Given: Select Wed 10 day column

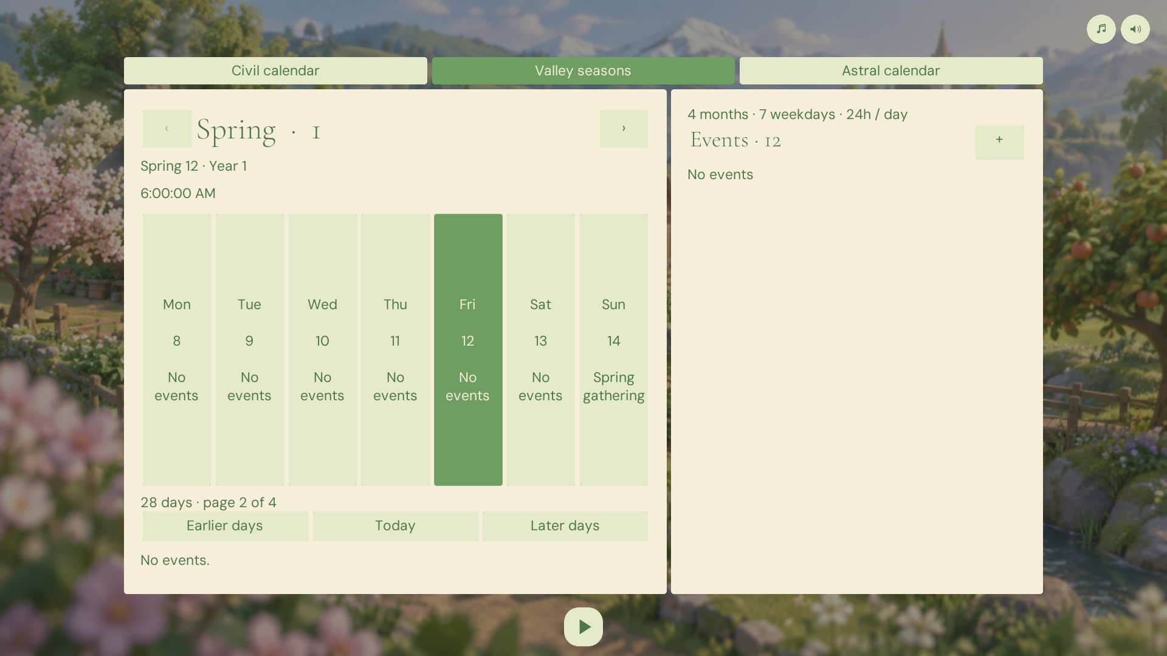Looking at the screenshot, I should point(322,349).
